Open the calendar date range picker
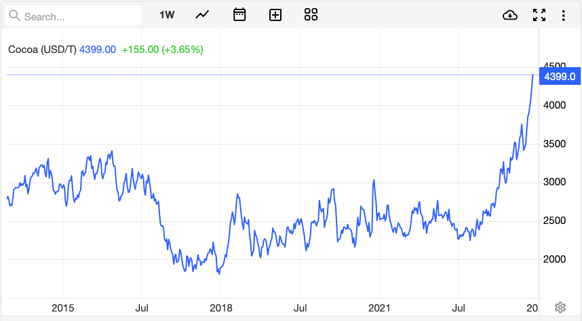 (239, 15)
